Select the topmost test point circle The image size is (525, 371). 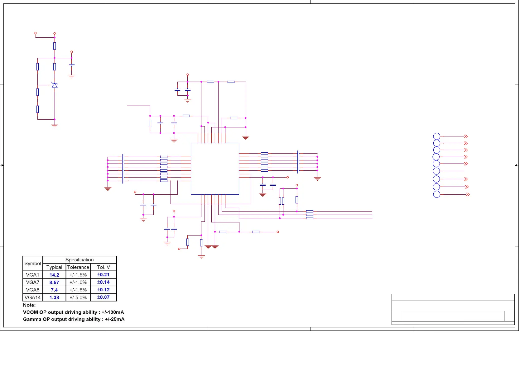pos(436,136)
